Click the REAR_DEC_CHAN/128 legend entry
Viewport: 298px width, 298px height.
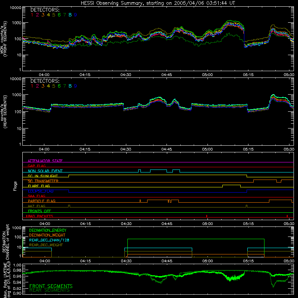coord(49,240)
